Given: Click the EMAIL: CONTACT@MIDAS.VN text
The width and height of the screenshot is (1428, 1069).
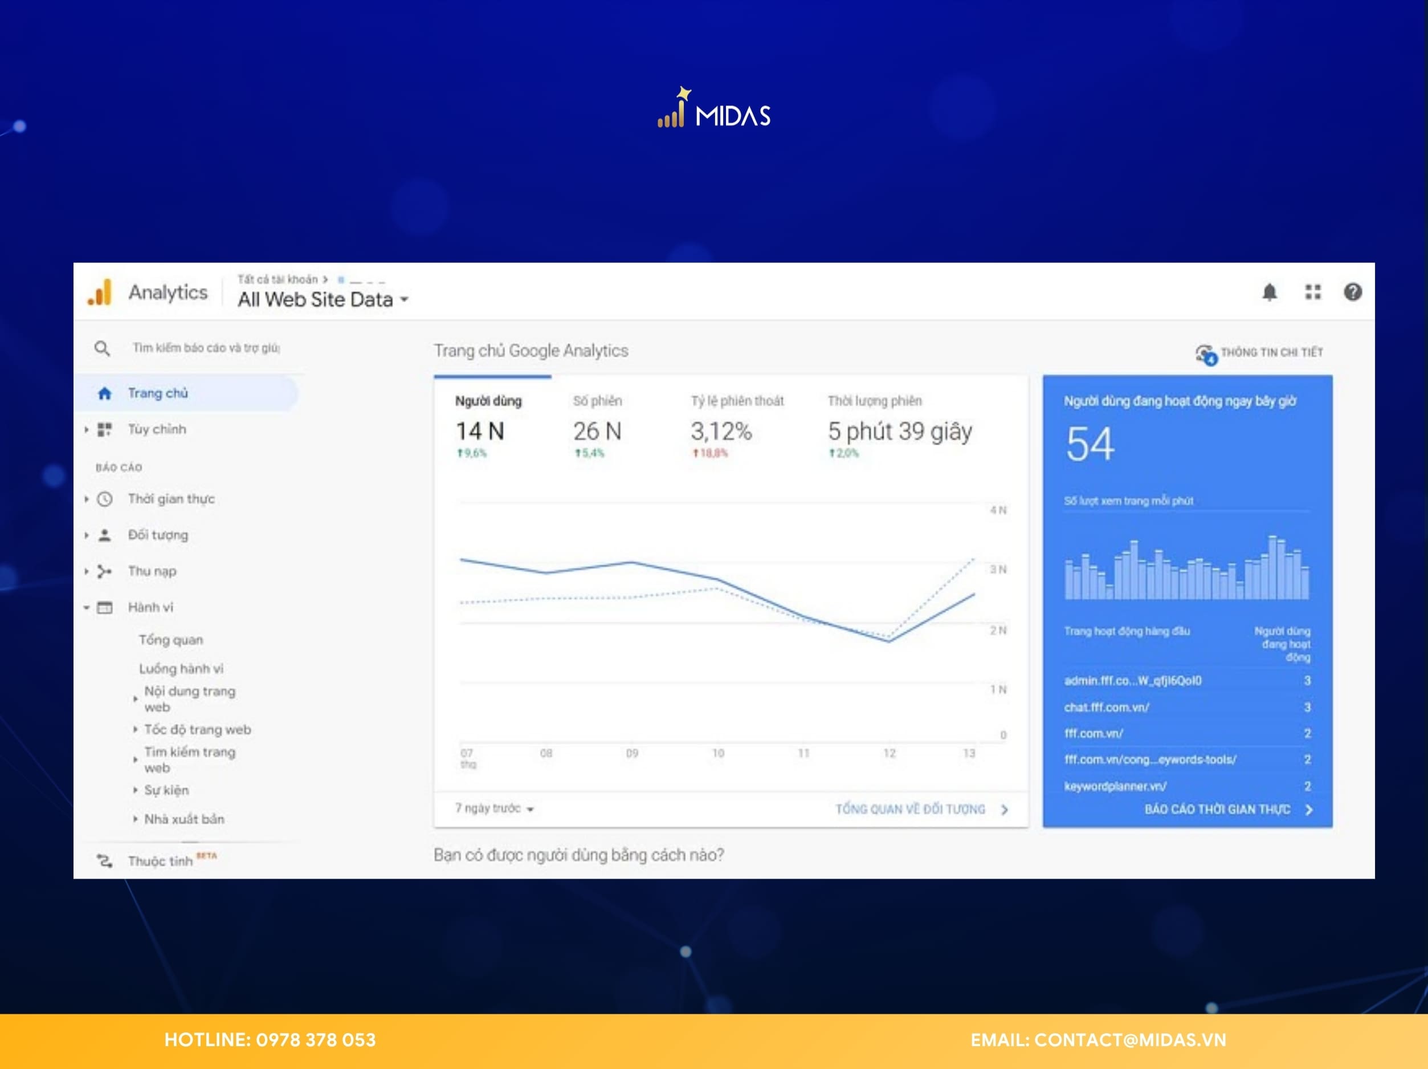Looking at the screenshot, I should 1098,1040.
